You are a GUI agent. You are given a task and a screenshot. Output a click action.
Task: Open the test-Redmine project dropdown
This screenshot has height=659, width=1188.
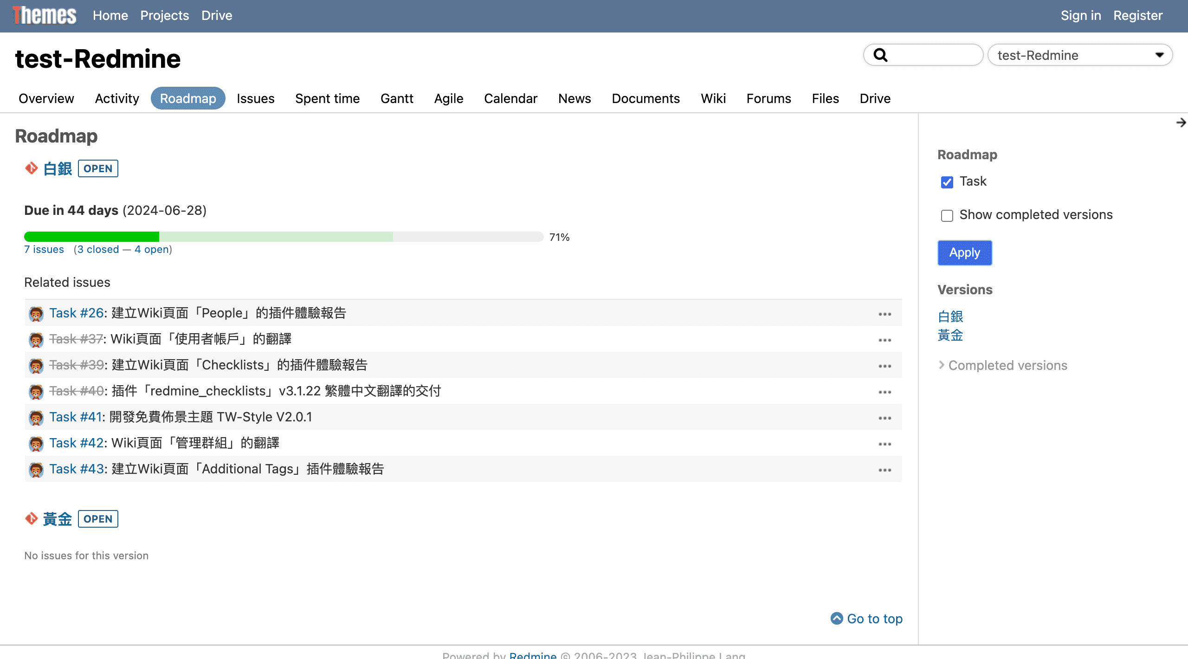[1079, 55]
